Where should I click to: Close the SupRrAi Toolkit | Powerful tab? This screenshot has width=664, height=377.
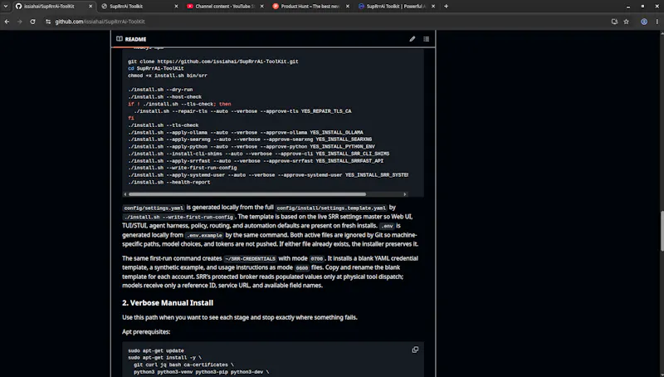432,7
